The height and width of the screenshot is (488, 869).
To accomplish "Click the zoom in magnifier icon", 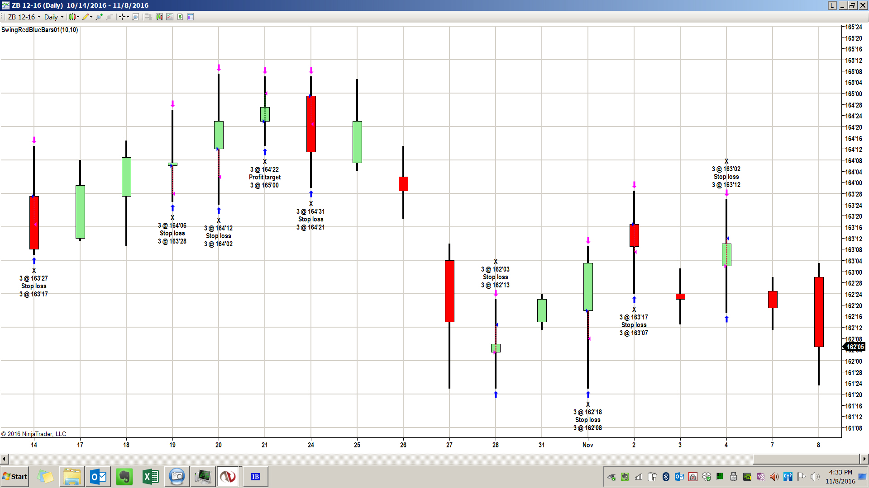I will (x=99, y=17).
